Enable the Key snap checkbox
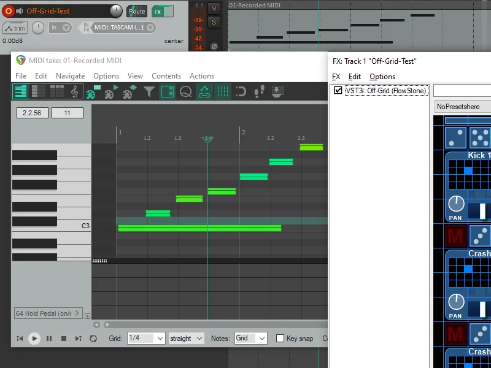The width and height of the screenshot is (491, 368). coord(280,338)
